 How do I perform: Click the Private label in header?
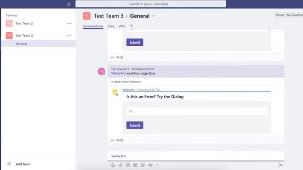point(280,15)
